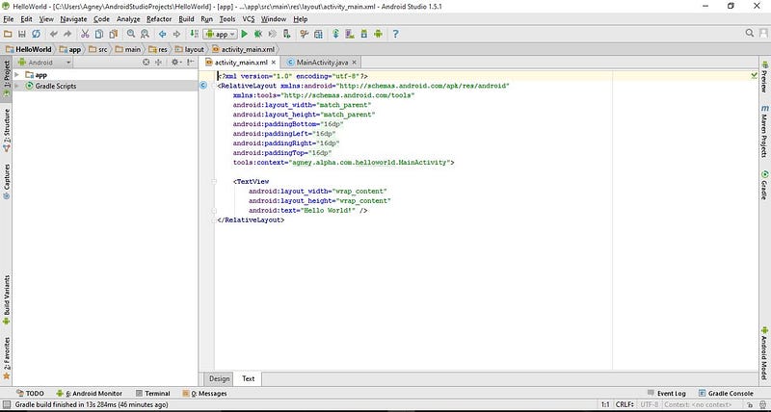Image resolution: width=771 pixels, height=412 pixels.
Task: Click the file lock read-only status icon
Action: 751,405
